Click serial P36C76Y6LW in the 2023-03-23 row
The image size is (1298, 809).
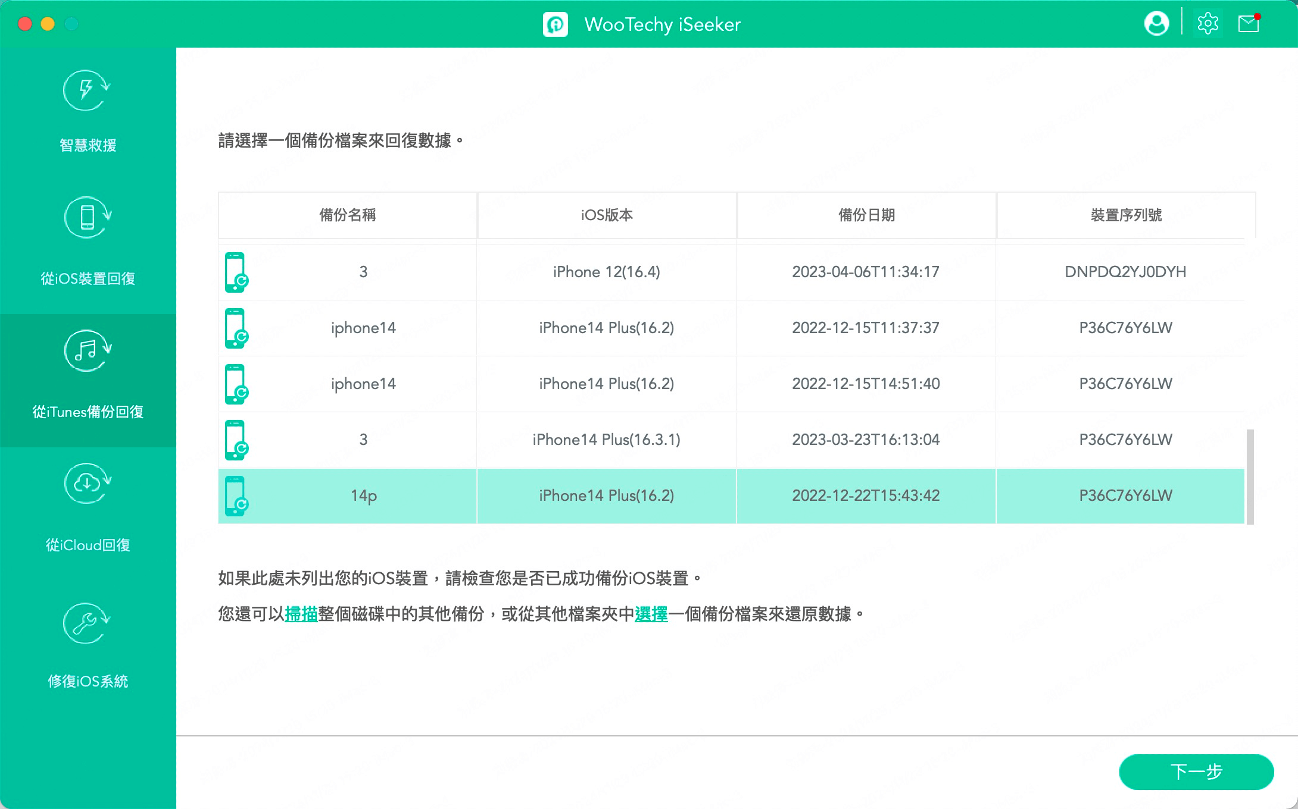(1125, 440)
